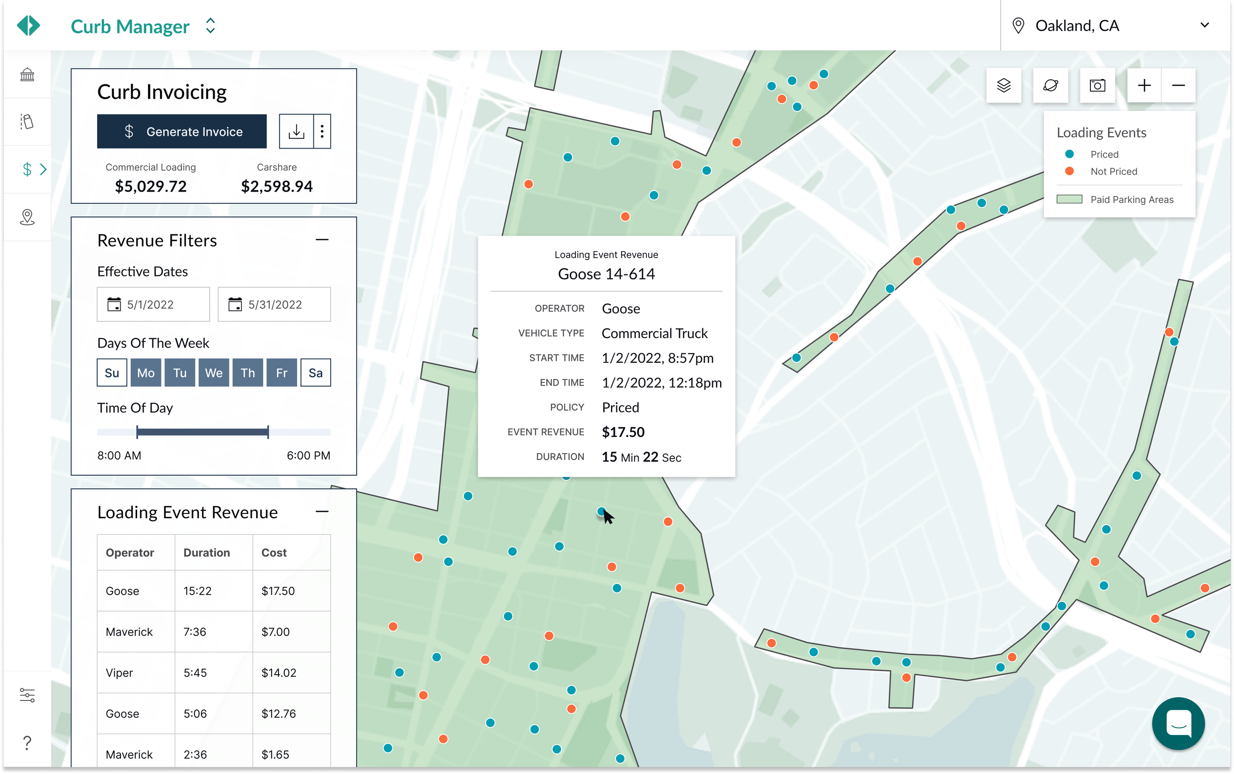
Task: Open the map layers icon
Action: point(1003,85)
